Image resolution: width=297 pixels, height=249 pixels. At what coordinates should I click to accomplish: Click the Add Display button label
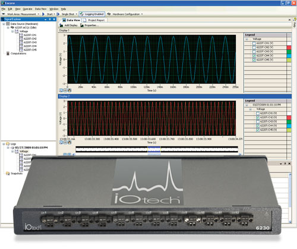click(71, 25)
